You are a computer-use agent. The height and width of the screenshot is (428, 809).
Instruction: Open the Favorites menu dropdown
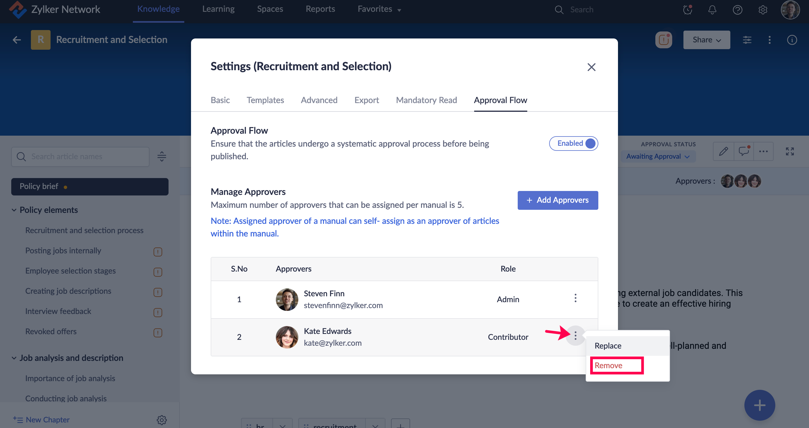tap(379, 9)
